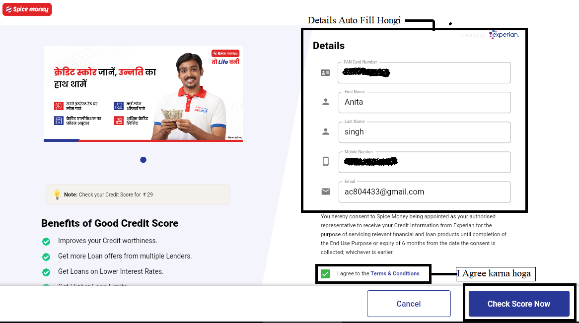579x323 pixels.
Task: Click the Mobile Number field
Action: [425, 162]
